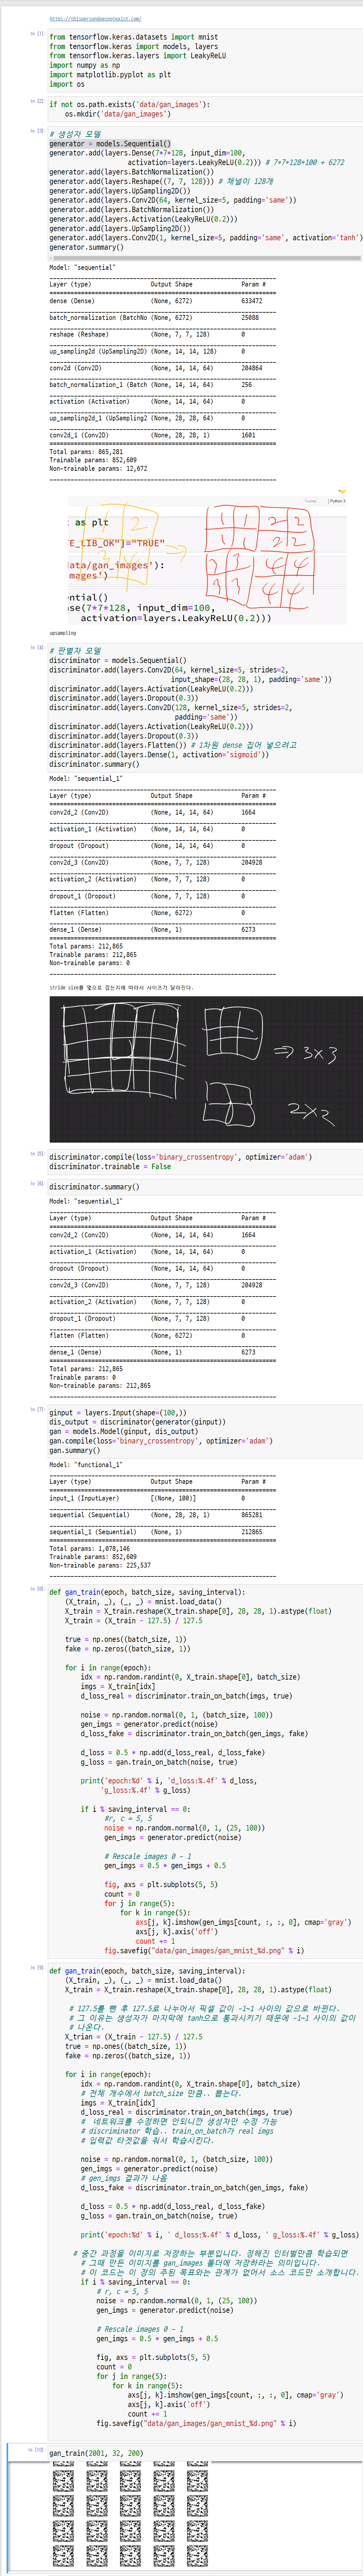Click the 'ginput = layers.Input(shape=(100,))' line
The height and width of the screenshot is (2576, 363).
[x=118, y=1413]
